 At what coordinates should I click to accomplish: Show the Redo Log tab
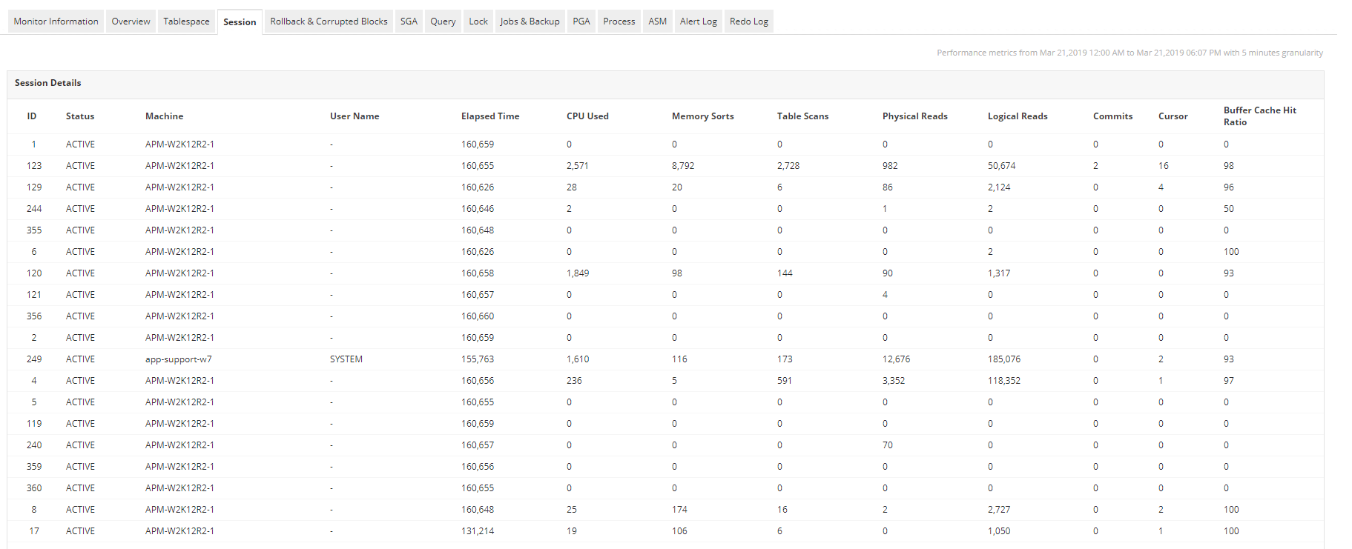pos(749,21)
